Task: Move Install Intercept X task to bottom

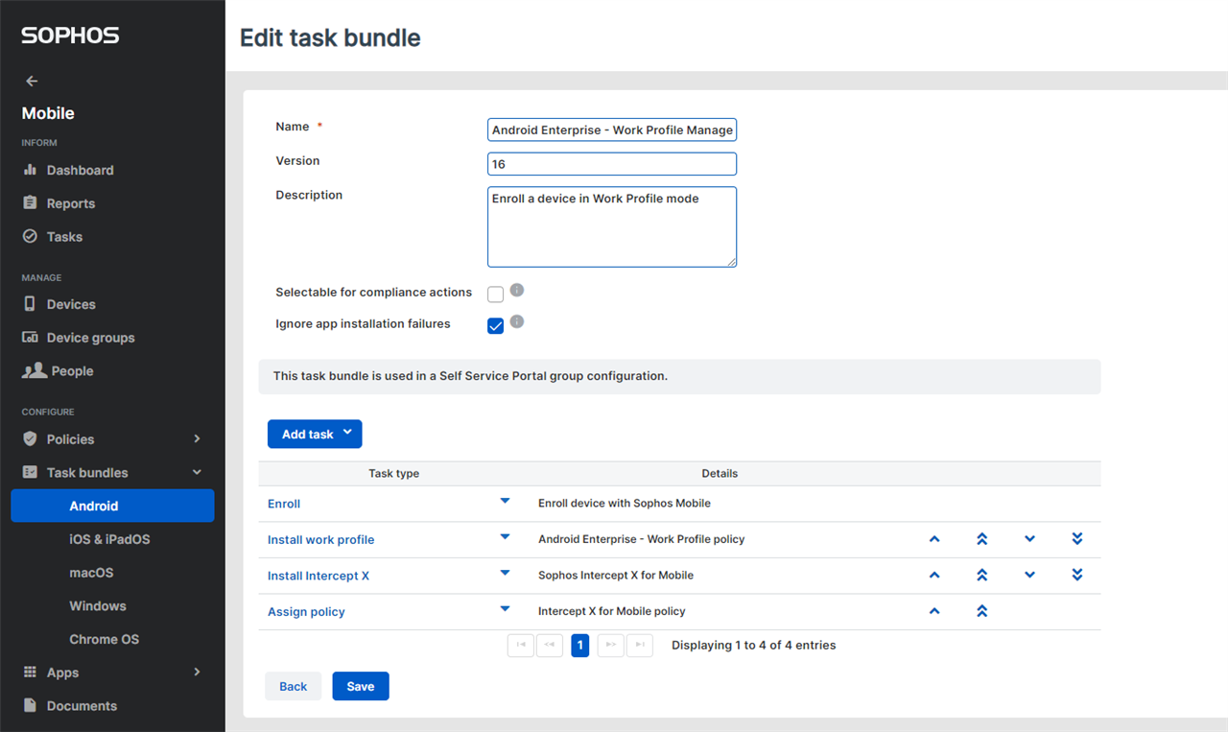Action: tap(1077, 575)
